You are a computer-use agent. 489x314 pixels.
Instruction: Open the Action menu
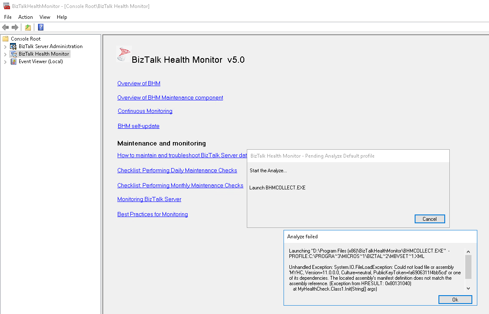point(25,17)
